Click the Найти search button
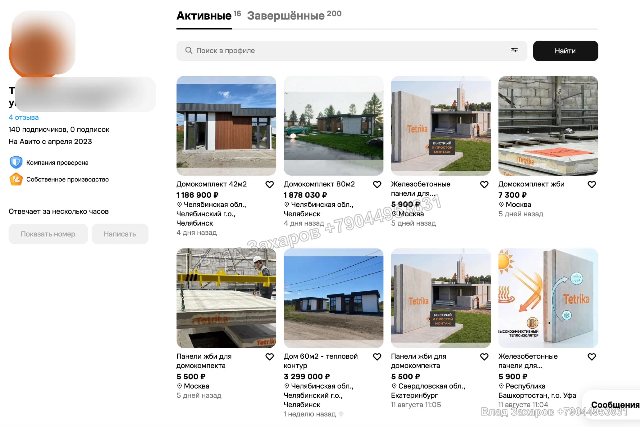Viewport: 640px width, 427px height. coord(565,51)
